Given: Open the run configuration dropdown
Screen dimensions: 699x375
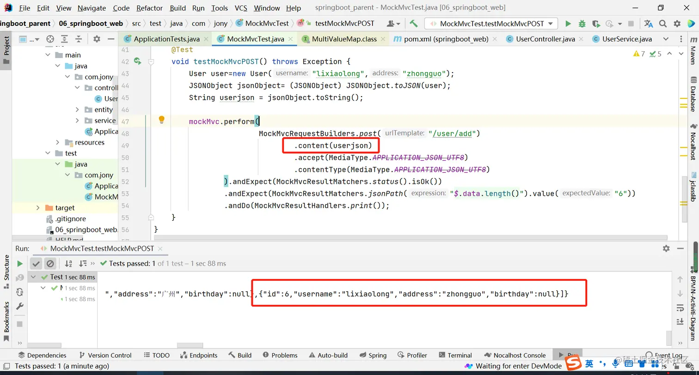Looking at the screenshot, I should 491,24.
